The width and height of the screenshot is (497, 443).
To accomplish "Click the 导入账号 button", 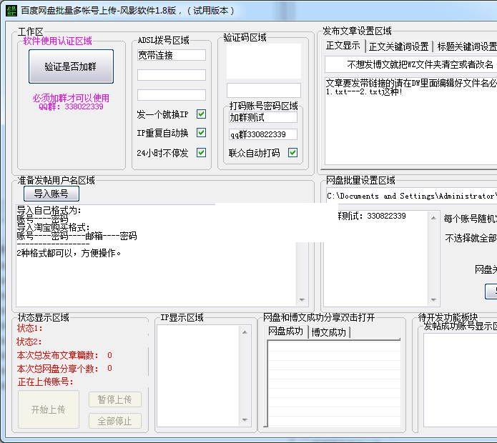I will (x=51, y=194).
